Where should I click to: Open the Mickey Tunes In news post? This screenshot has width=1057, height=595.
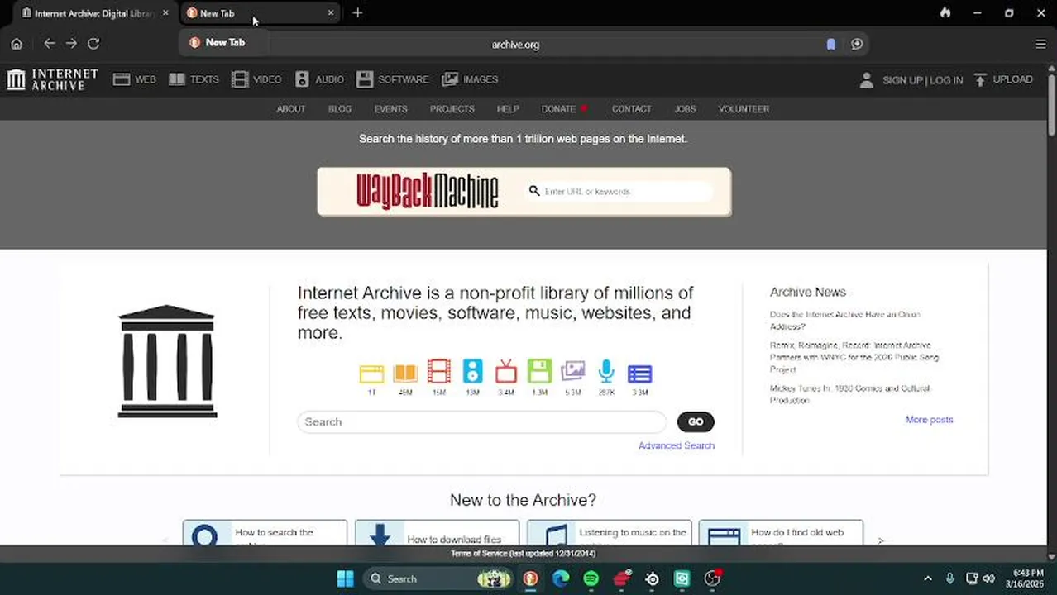(x=849, y=394)
